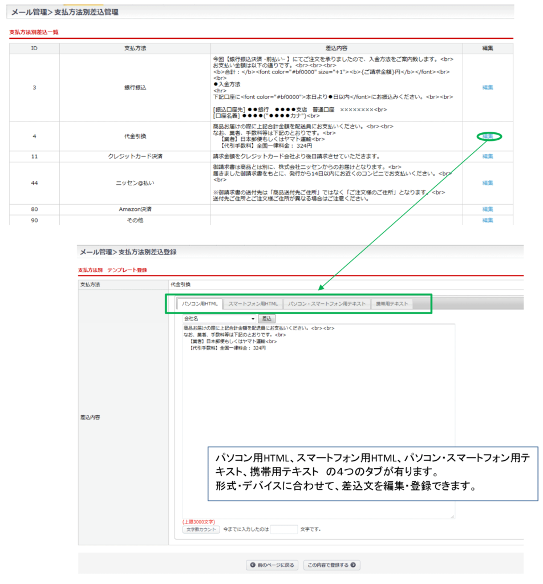The image size is (543, 584).
Task: Click the 支払方法別差込一覧 heading
Action: [x=34, y=33]
